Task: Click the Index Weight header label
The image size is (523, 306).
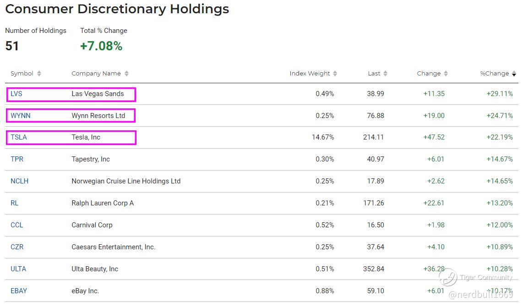Action: [x=310, y=74]
